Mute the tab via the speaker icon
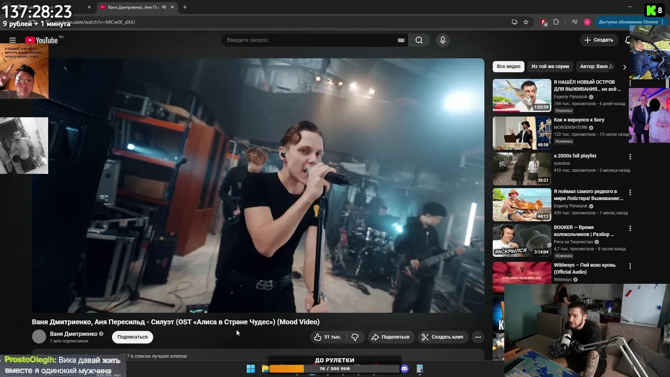This screenshot has width=670, height=377. coord(164,7)
